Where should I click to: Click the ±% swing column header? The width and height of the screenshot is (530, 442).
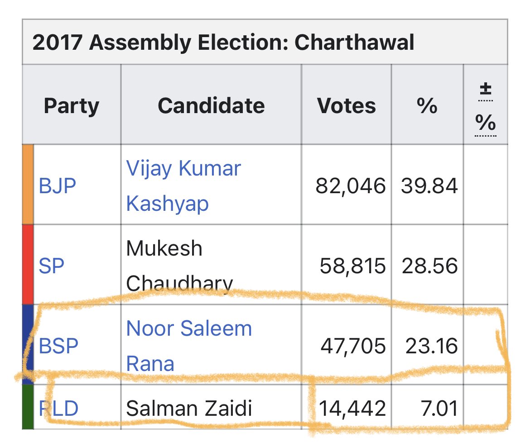pyautogui.click(x=486, y=105)
